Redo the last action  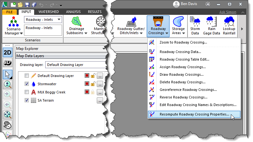[52, 5]
